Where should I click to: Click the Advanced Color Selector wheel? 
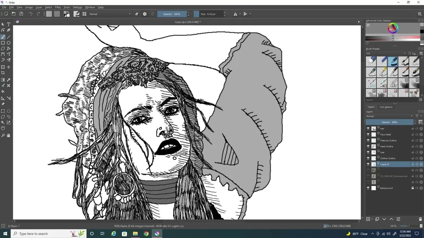393,28
